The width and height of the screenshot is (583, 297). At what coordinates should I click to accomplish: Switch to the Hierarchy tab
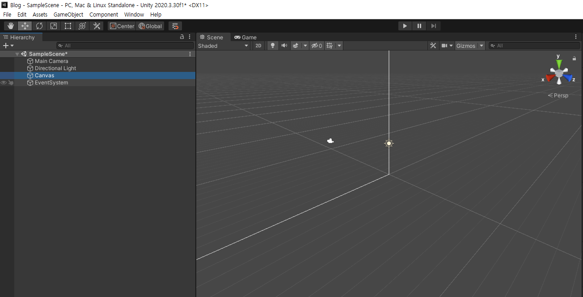(x=21, y=37)
